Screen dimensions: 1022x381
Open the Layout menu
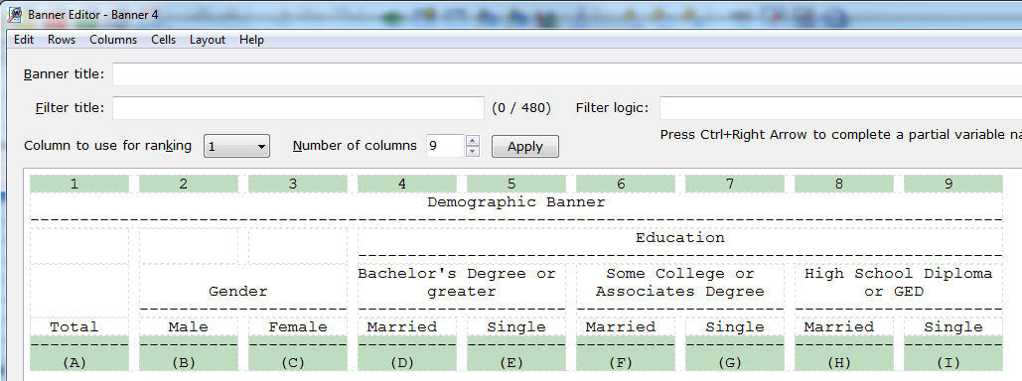click(x=208, y=40)
